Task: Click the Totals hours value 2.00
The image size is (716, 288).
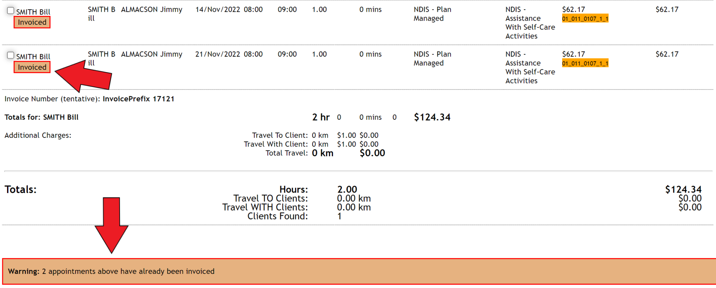Action: coord(347,189)
